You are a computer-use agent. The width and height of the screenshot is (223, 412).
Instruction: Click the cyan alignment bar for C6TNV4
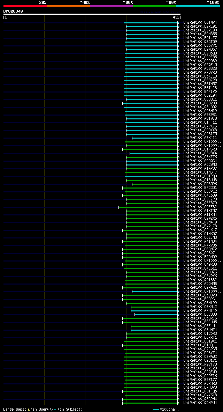pos(151,23)
